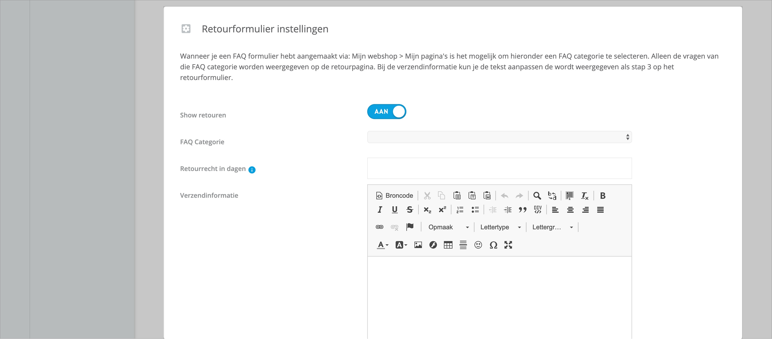Click the Unlink icon
Viewport: 772px width, 339px height.
394,227
